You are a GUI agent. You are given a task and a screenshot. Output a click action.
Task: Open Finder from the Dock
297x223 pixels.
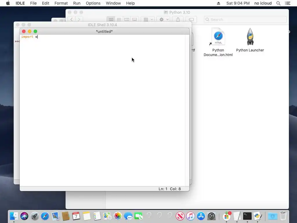(x=14, y=216)
